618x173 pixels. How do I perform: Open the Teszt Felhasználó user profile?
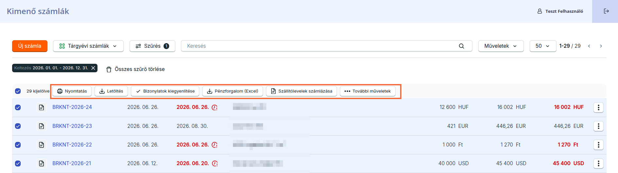[560, 11]
